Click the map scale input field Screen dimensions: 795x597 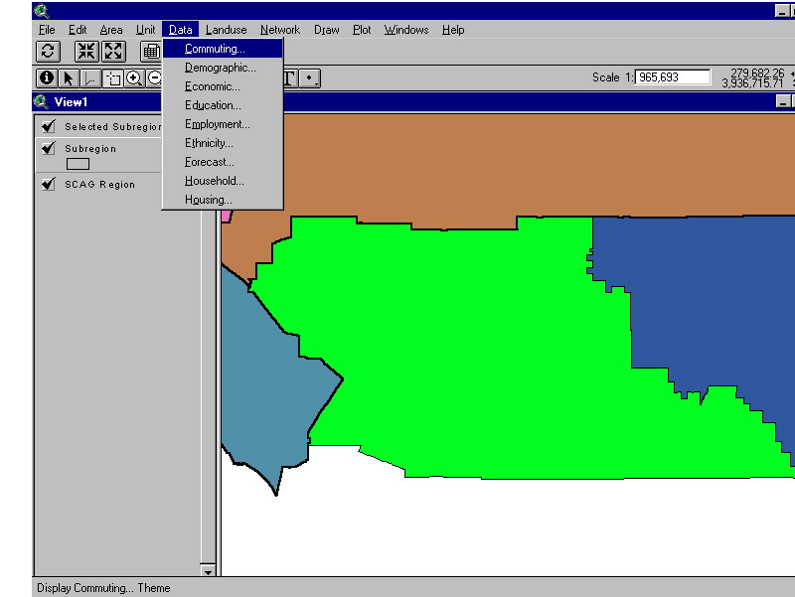click(x=673, y=77)
